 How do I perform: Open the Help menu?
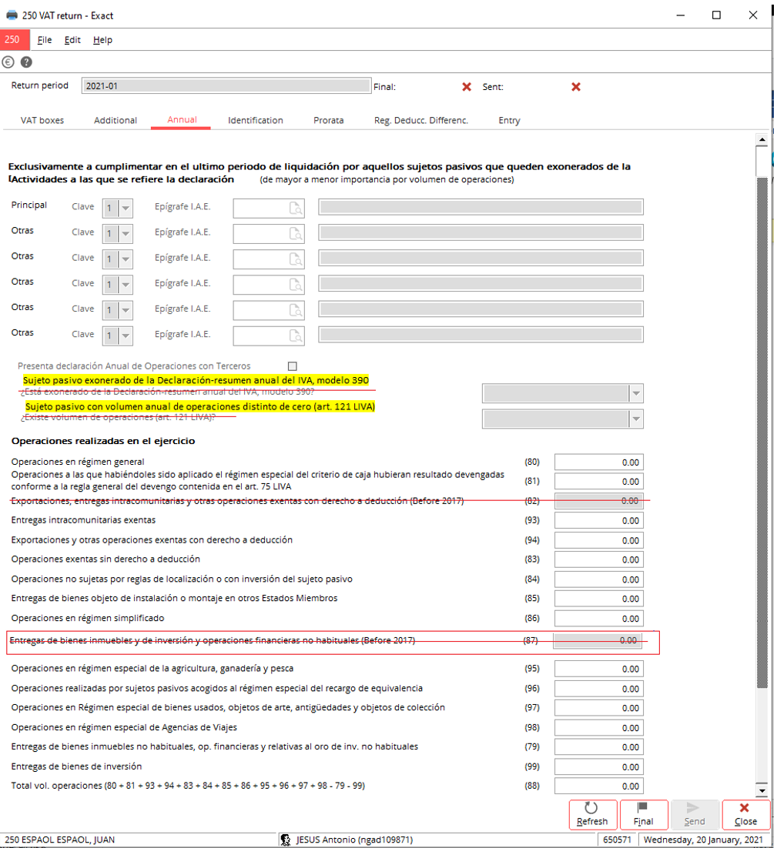coord(103,39)
